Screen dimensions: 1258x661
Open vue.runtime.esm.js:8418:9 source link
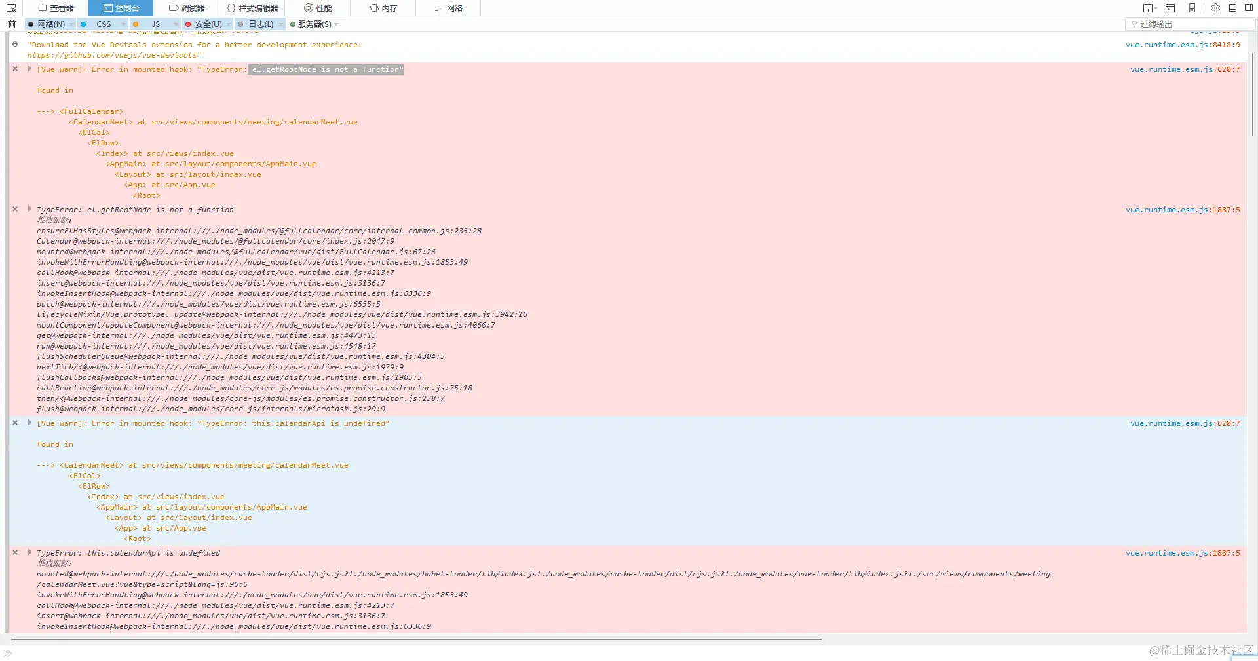point(1183,45)
